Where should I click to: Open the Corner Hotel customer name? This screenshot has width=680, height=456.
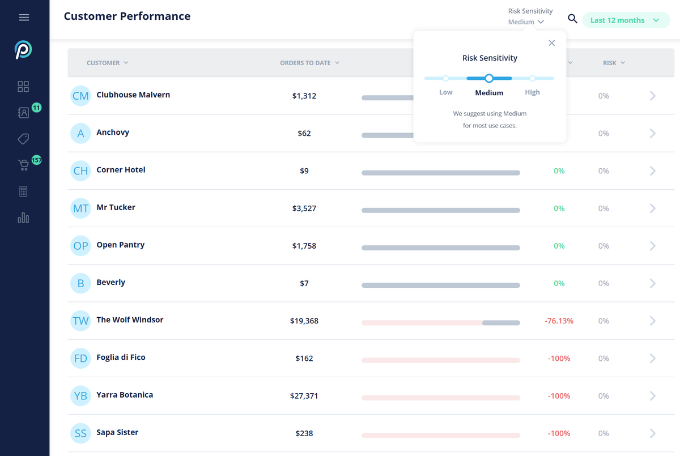point(121,170)
